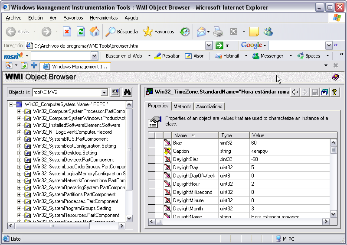Click the browse for namespace icon

point(115,92)
